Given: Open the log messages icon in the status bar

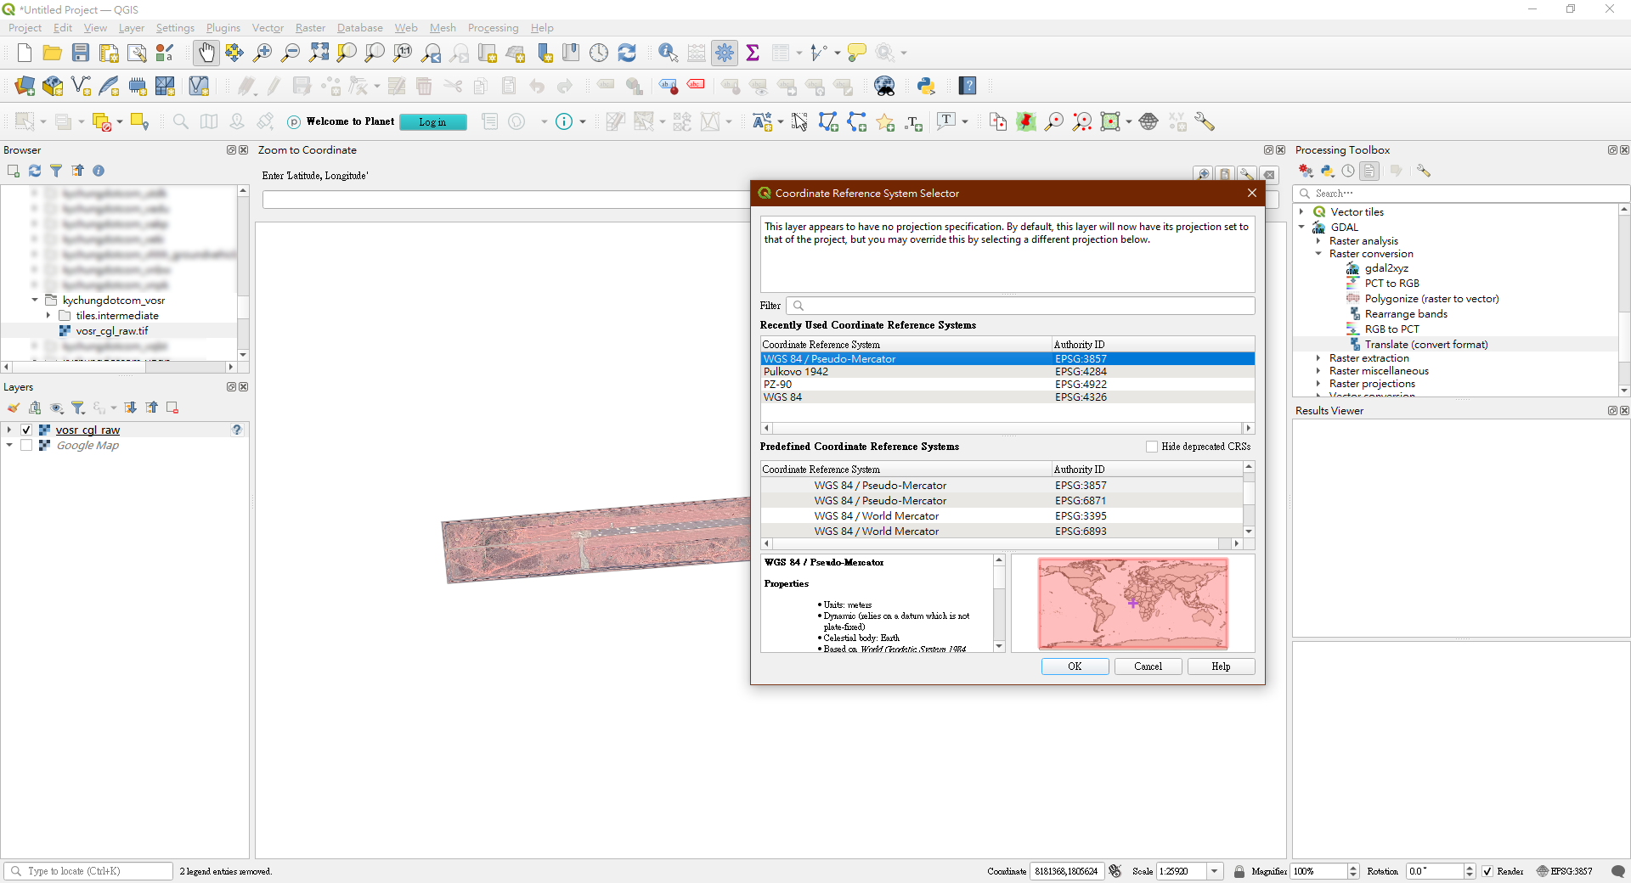Looking at the screenshot, I should pos(1618,871).
